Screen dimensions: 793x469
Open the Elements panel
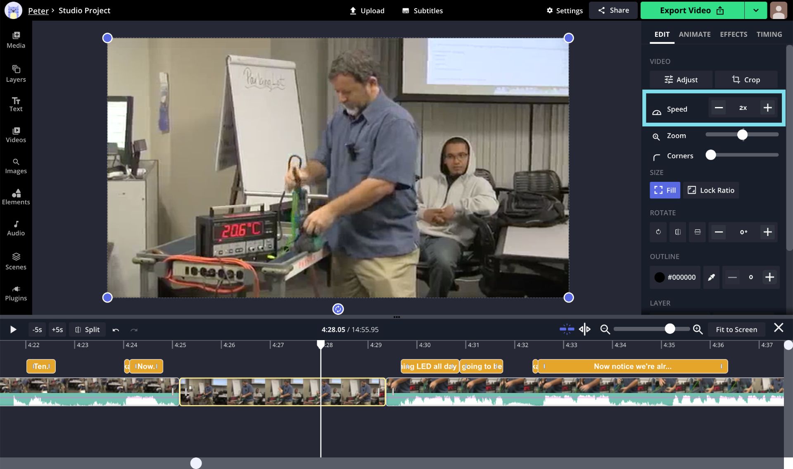[16, 197]
